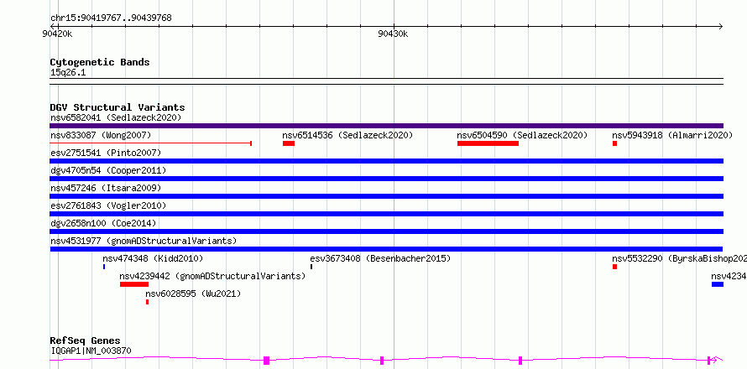Click the nsv4239442 red variant block
Viewport: 747px width, 369px height.
point(134,284)
